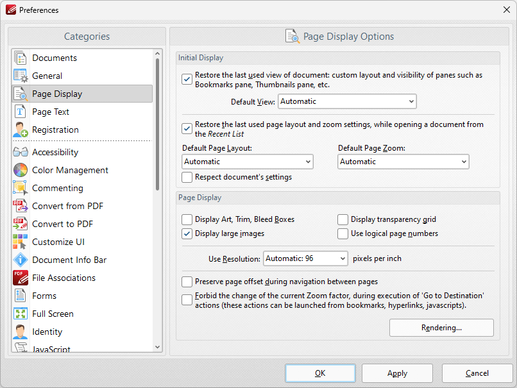Open the Full Screen category
The image size is (517, 388).
pyautogui.click(x=83, y=314)
